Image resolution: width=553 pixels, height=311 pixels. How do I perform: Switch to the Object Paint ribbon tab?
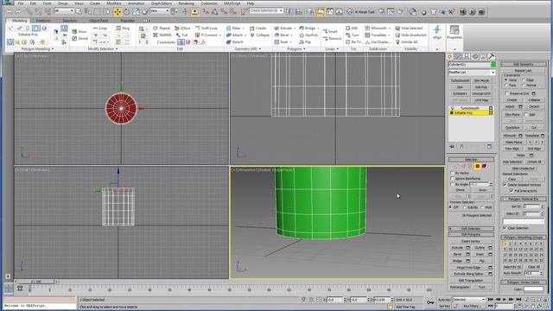pyautogui.click(x=99, y=21)
